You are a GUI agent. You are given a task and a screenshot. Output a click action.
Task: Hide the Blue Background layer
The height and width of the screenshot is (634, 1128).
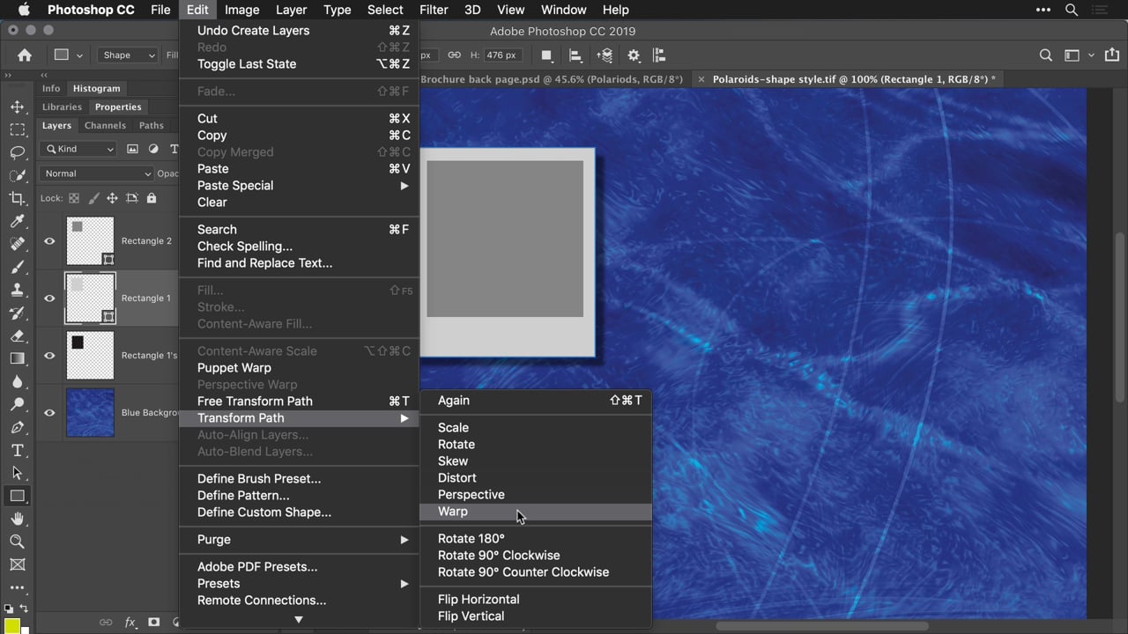coord(49,413)
